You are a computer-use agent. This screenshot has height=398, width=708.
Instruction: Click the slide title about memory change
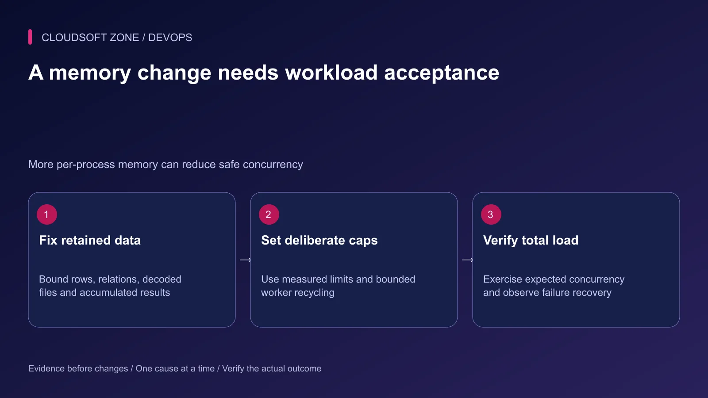coord(264,73)
